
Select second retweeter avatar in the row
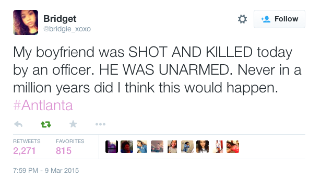click(x=127, y=147)
